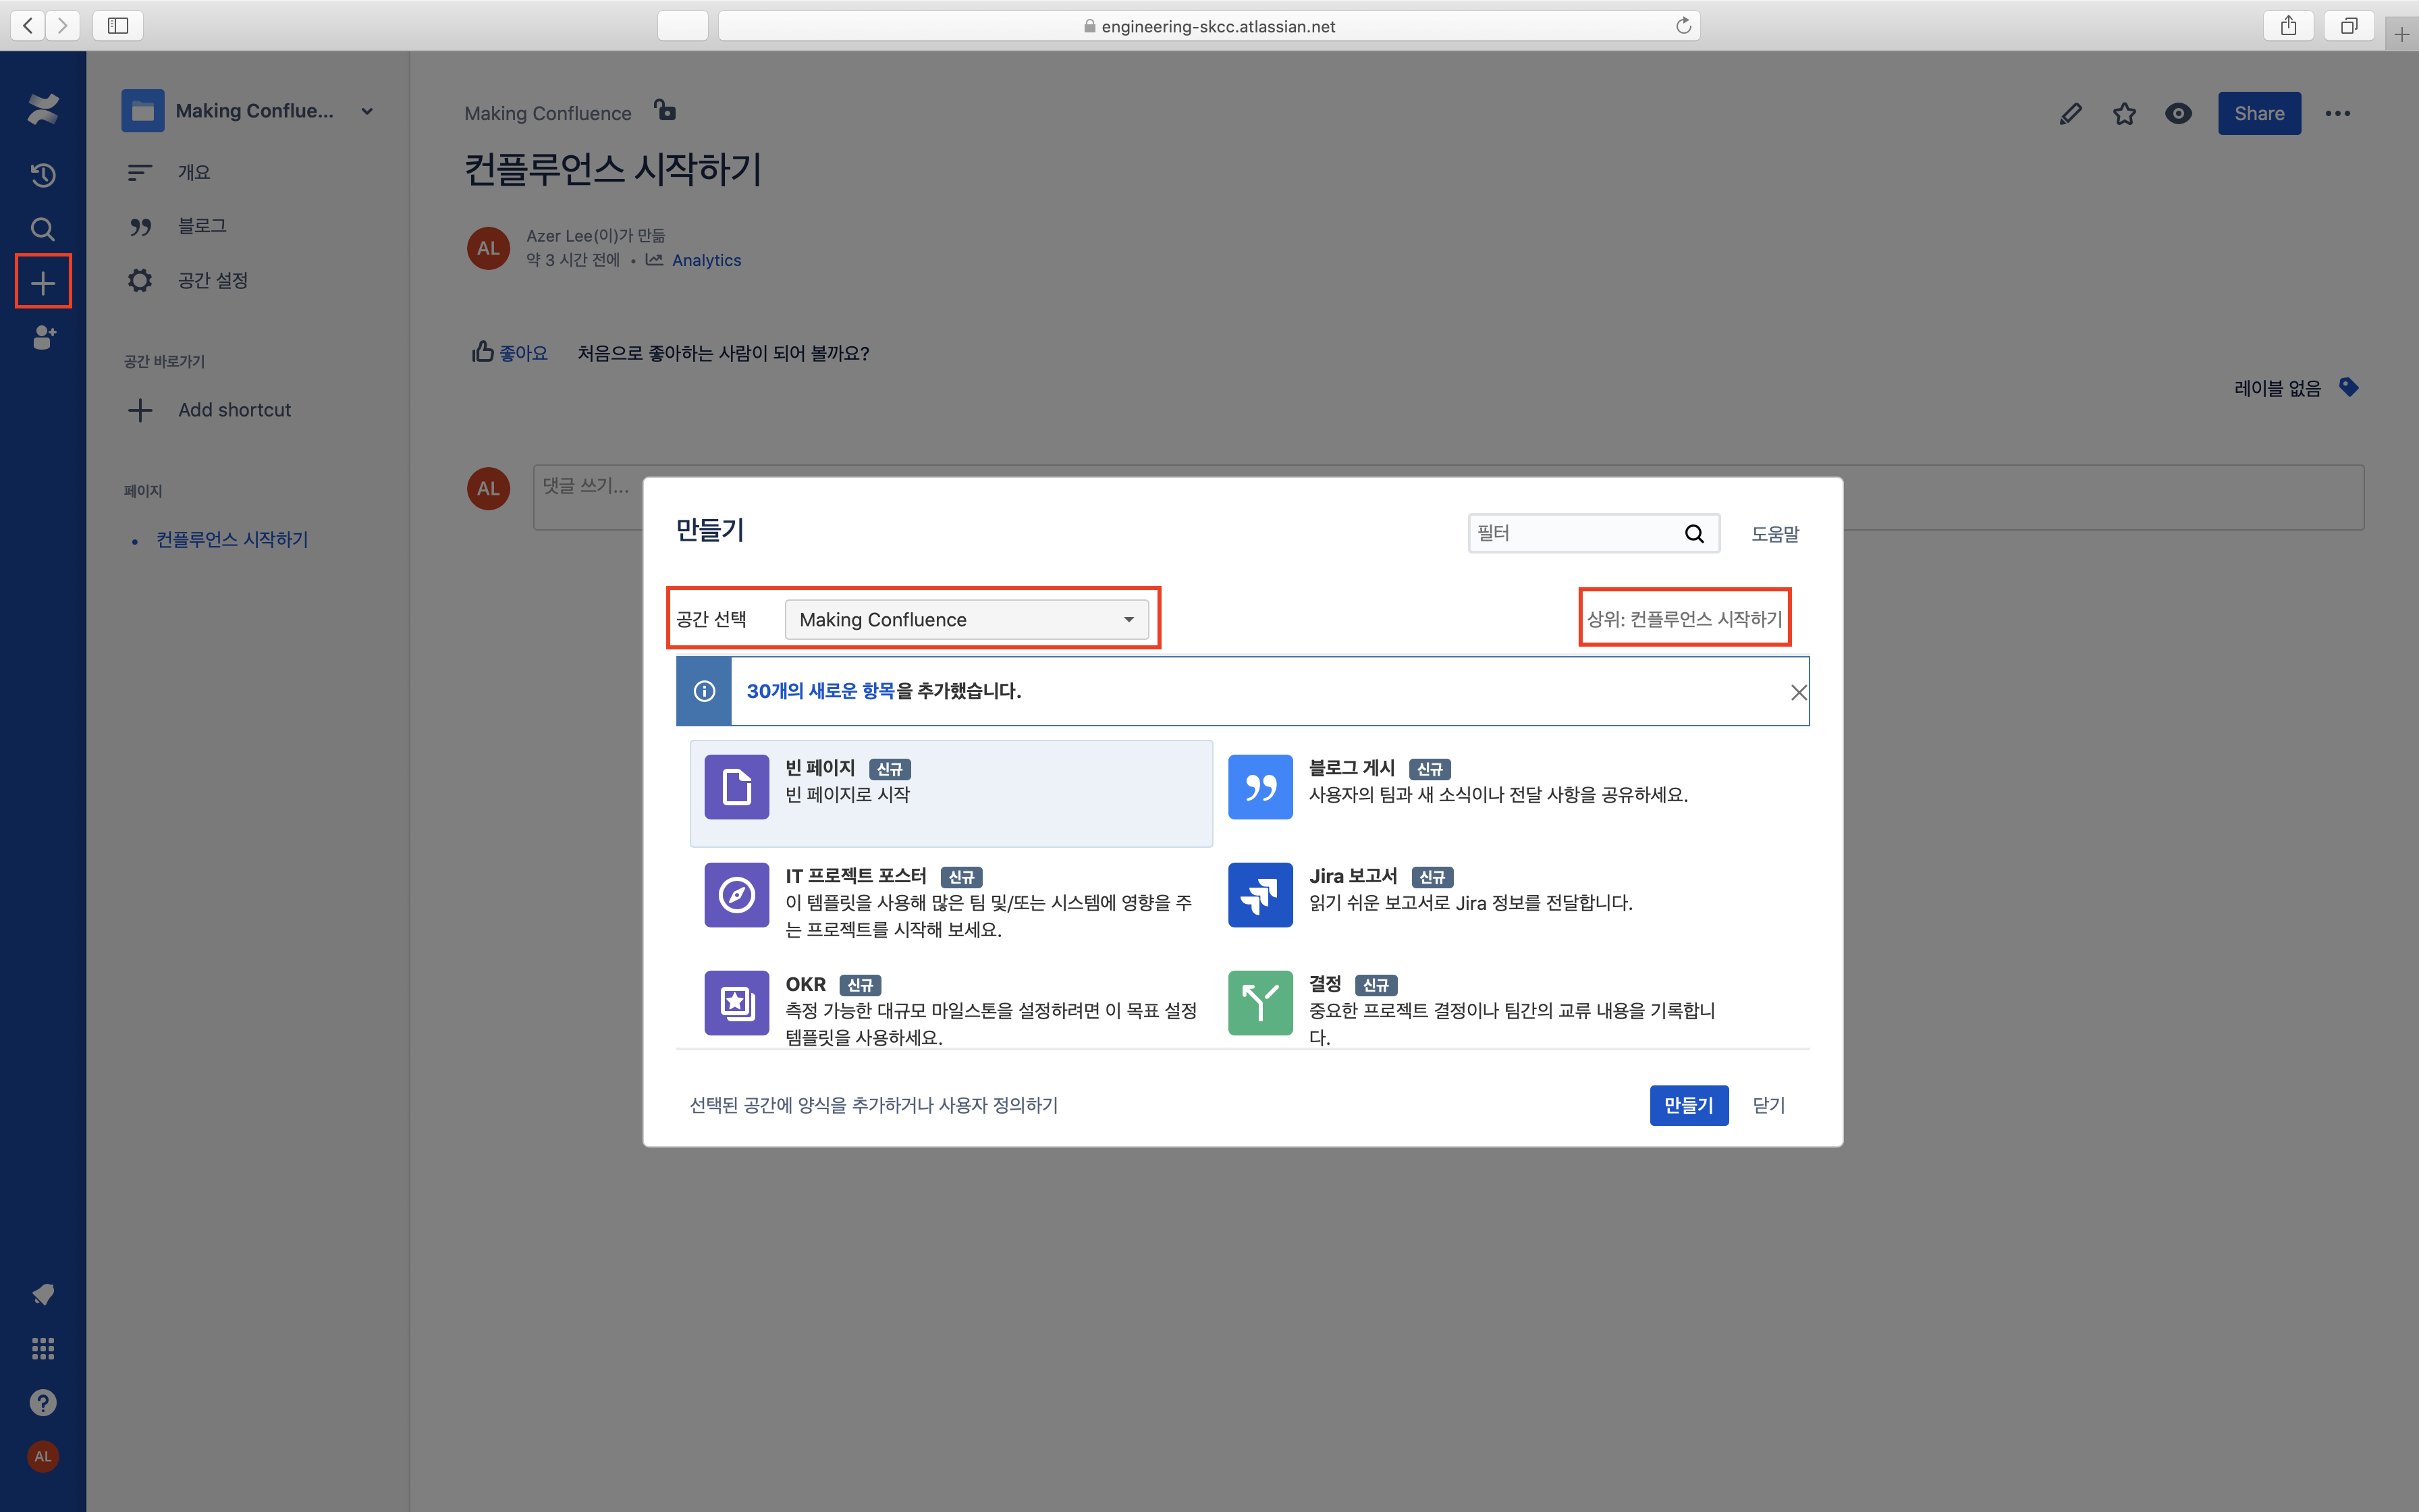This screenshot has height=1512, width=2419.
Task: Click the Safari address bar
Action: [x=1209, y=26]
